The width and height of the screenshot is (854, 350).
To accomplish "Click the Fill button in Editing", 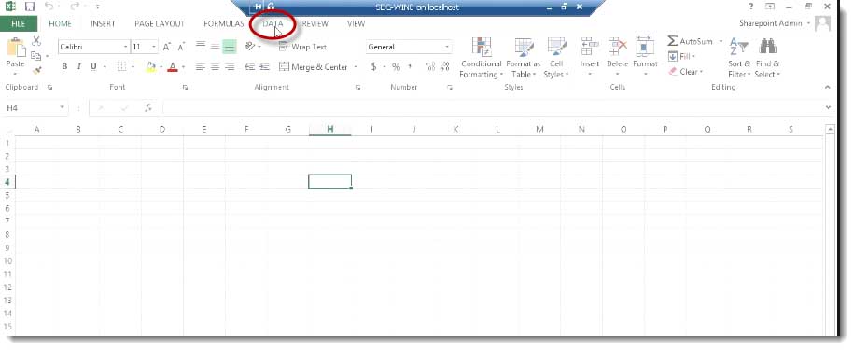I will pos(681,57).
